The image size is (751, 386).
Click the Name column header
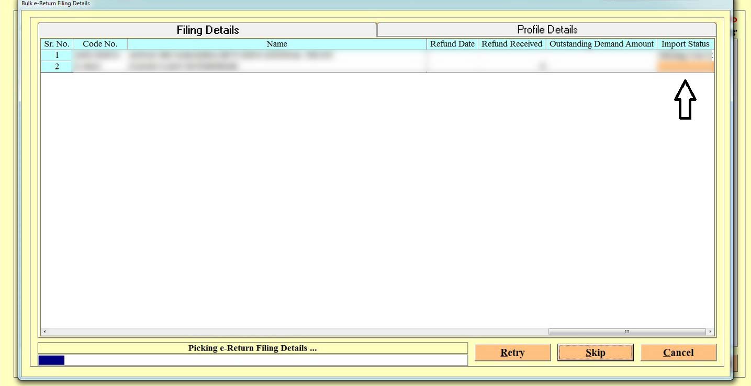[x=277, y=44]
